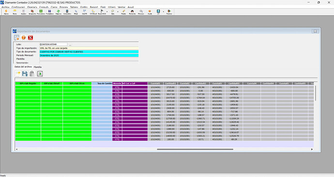Click the lightning bolt icon in main toolbar
The height and width of the screenshot is (177, 334).
coord(6,11)
